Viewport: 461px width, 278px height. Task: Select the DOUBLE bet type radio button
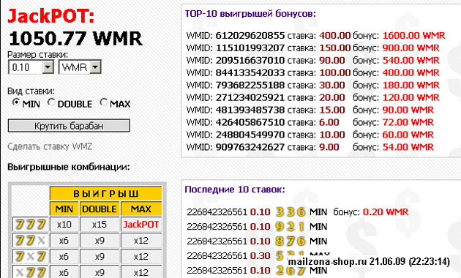coord(51,102)
